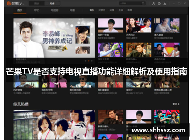Click the 天天向上 title text
The height and width of the screenshot is (140, 193).
130,35
